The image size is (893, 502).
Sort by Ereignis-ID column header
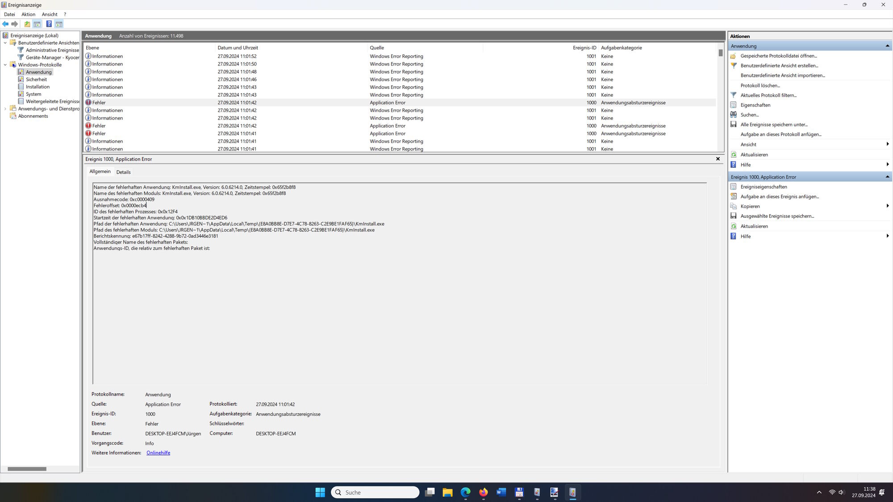tap(541, 48)
